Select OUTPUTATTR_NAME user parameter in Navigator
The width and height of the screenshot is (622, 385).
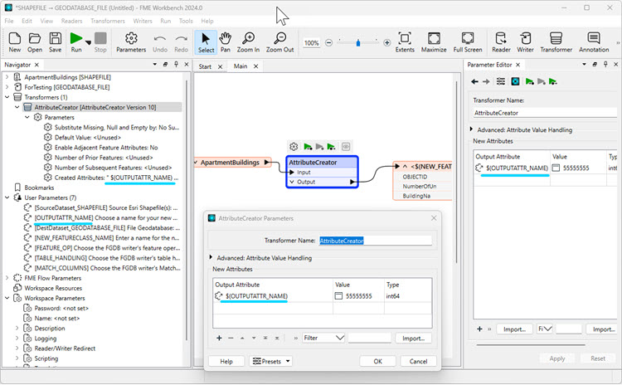pos(106,218)
